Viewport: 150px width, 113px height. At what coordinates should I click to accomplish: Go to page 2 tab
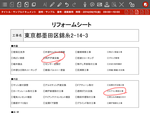click(132, 12)
